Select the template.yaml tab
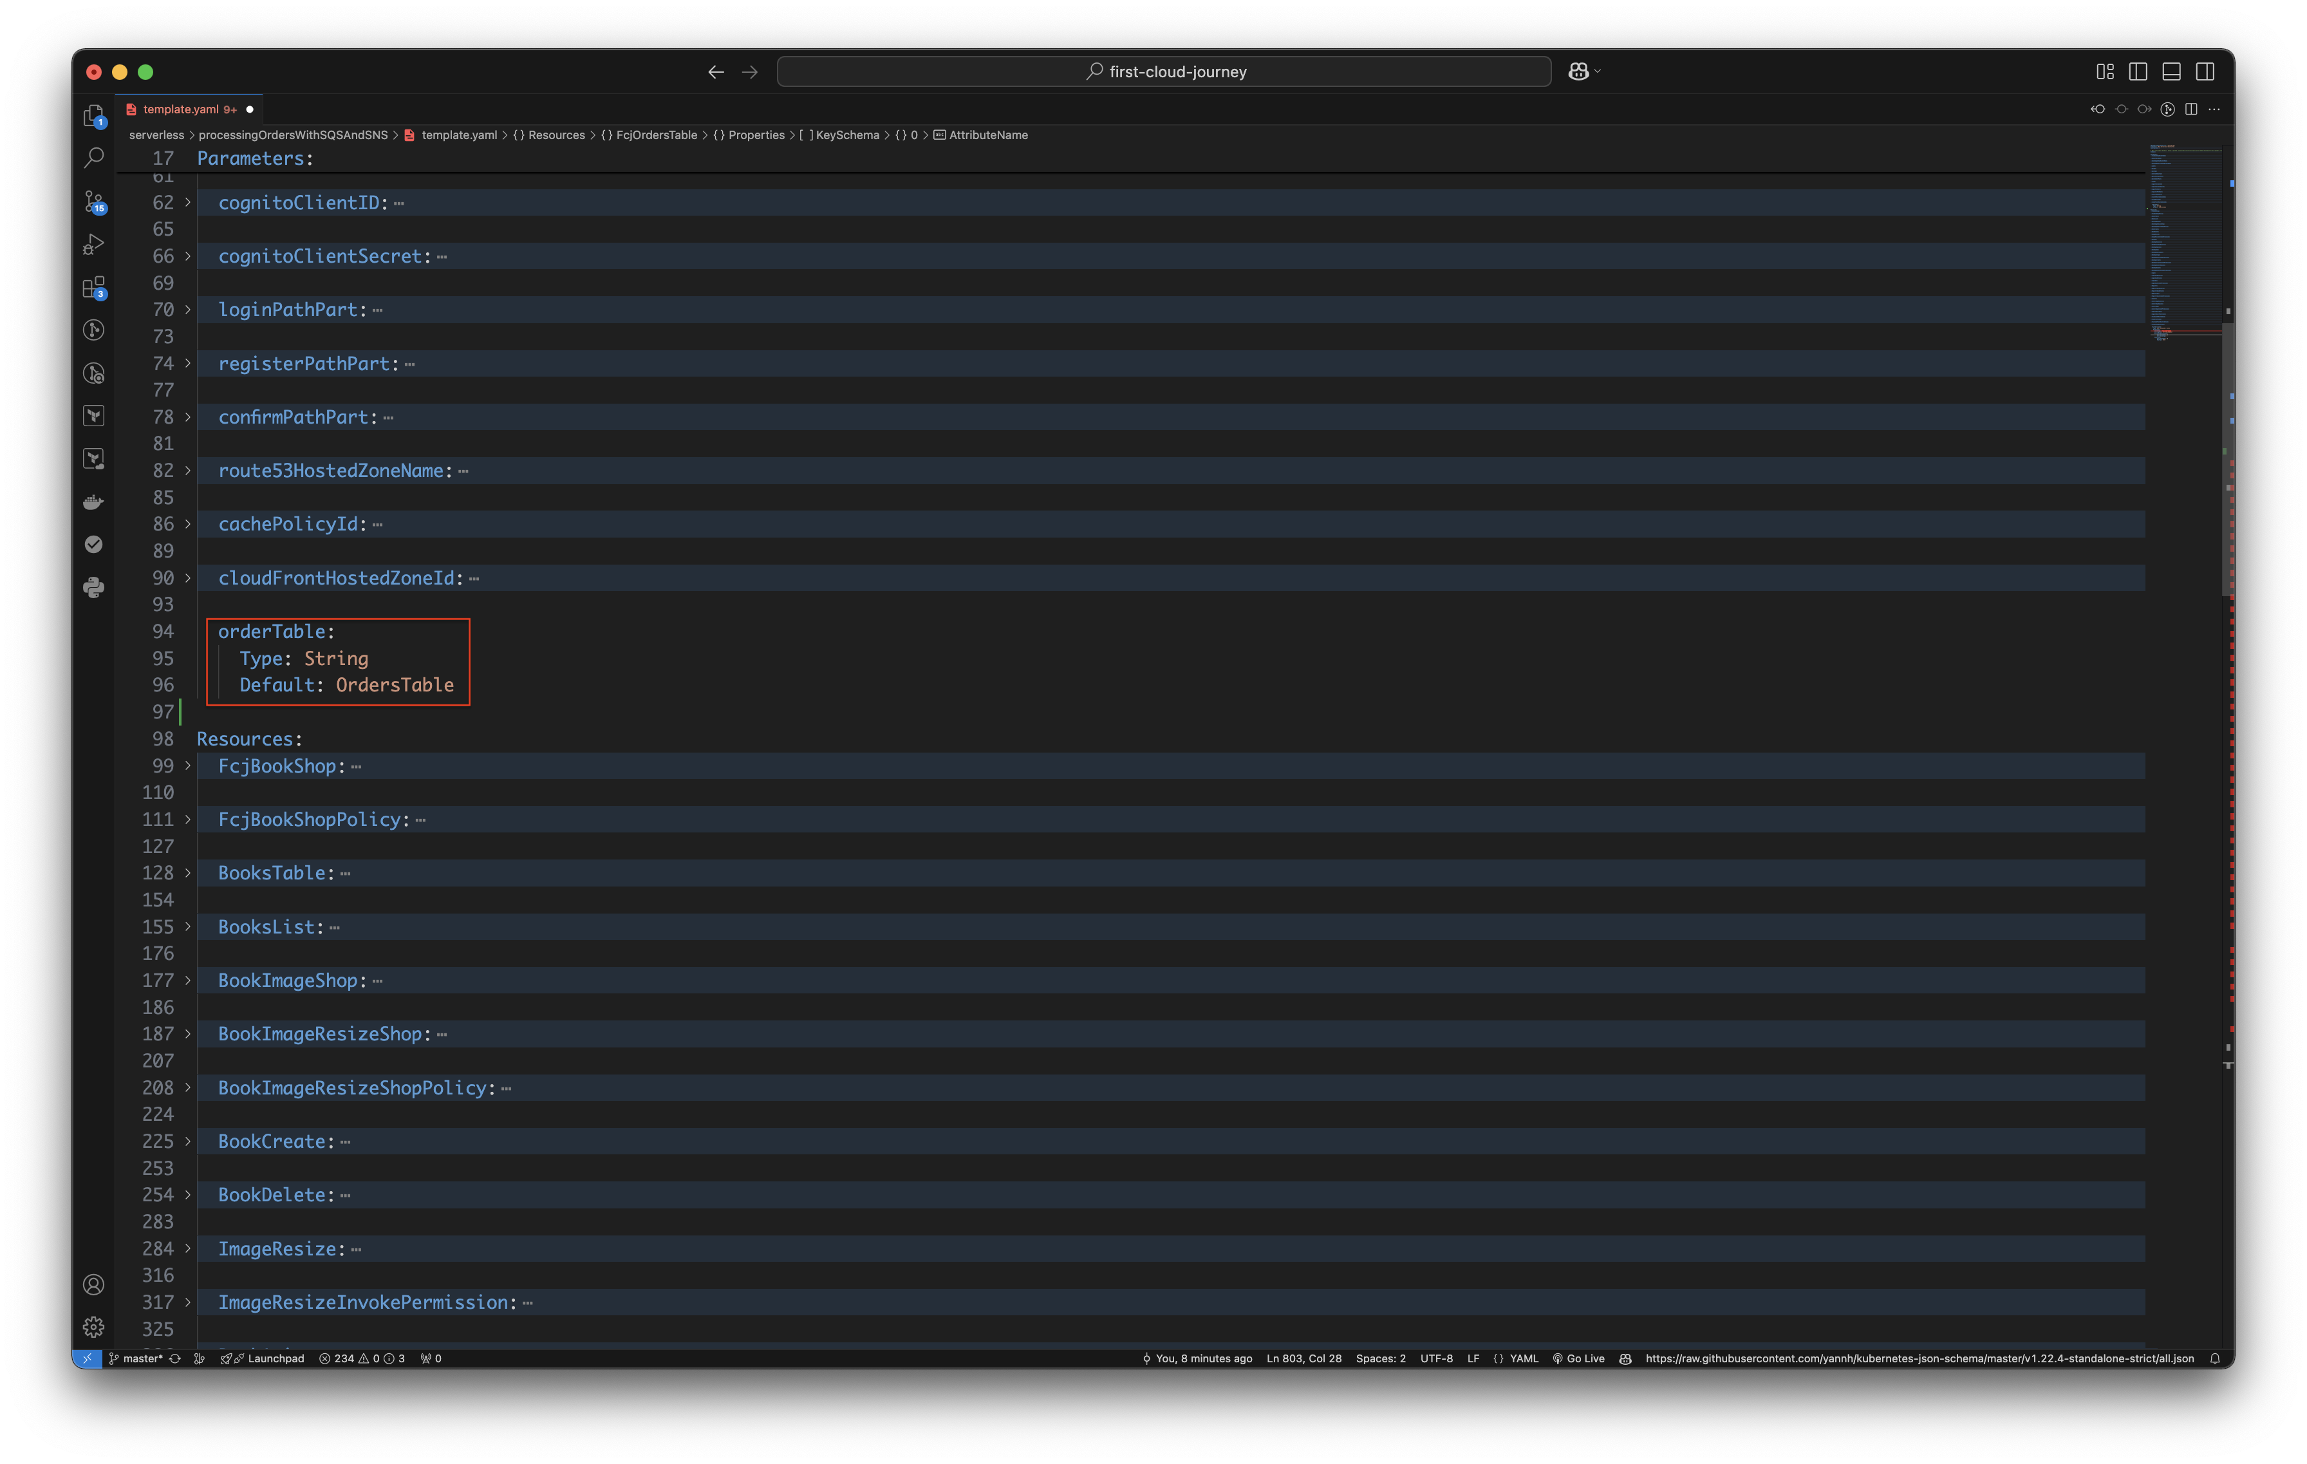The image size is (2307, 1464). [189, 109]
